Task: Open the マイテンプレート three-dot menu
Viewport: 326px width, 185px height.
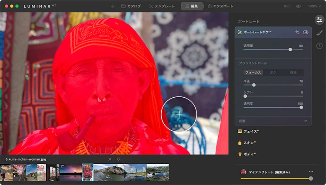Action: tap(311, 172)
